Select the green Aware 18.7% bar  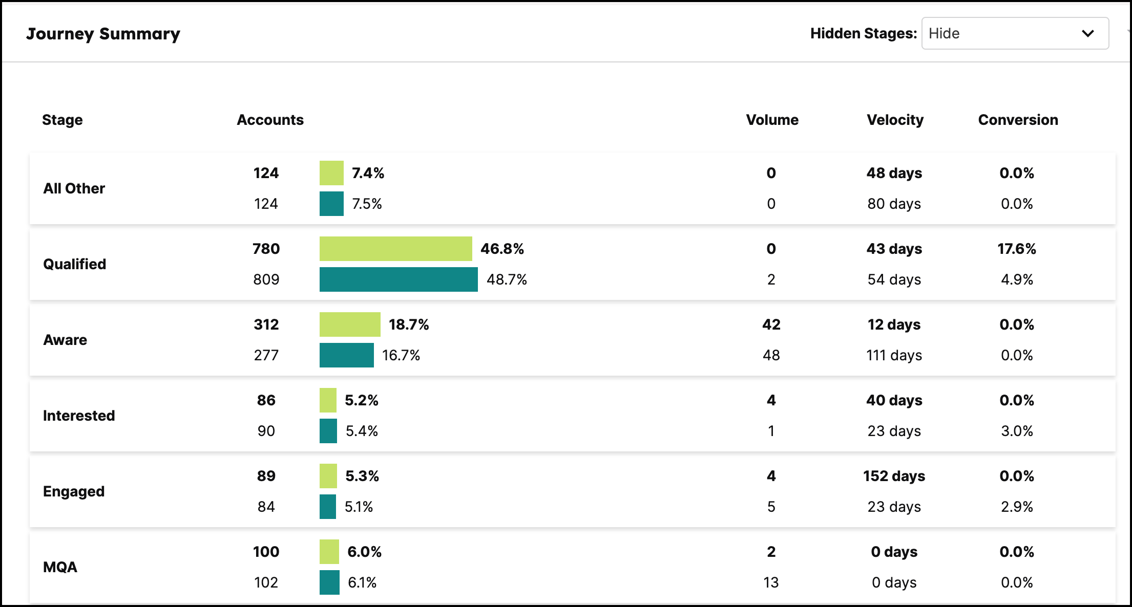(x=349, y=324)
